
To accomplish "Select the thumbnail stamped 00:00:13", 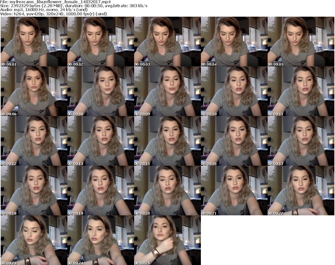I will click(x=101, y=141).
